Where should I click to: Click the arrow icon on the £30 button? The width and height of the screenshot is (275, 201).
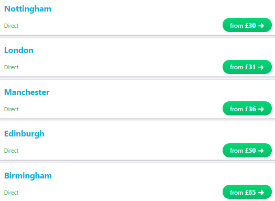(x=261, y=26)
